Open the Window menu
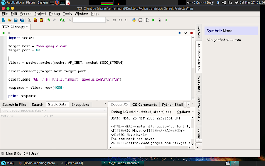This screenshot has width=265, height=166. (x=81, y=14)
